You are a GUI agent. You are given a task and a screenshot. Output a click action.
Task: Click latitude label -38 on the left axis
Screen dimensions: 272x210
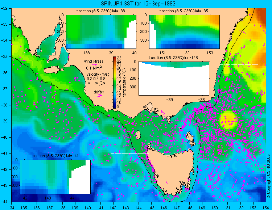pyautogui.click(x=4, y=105)
